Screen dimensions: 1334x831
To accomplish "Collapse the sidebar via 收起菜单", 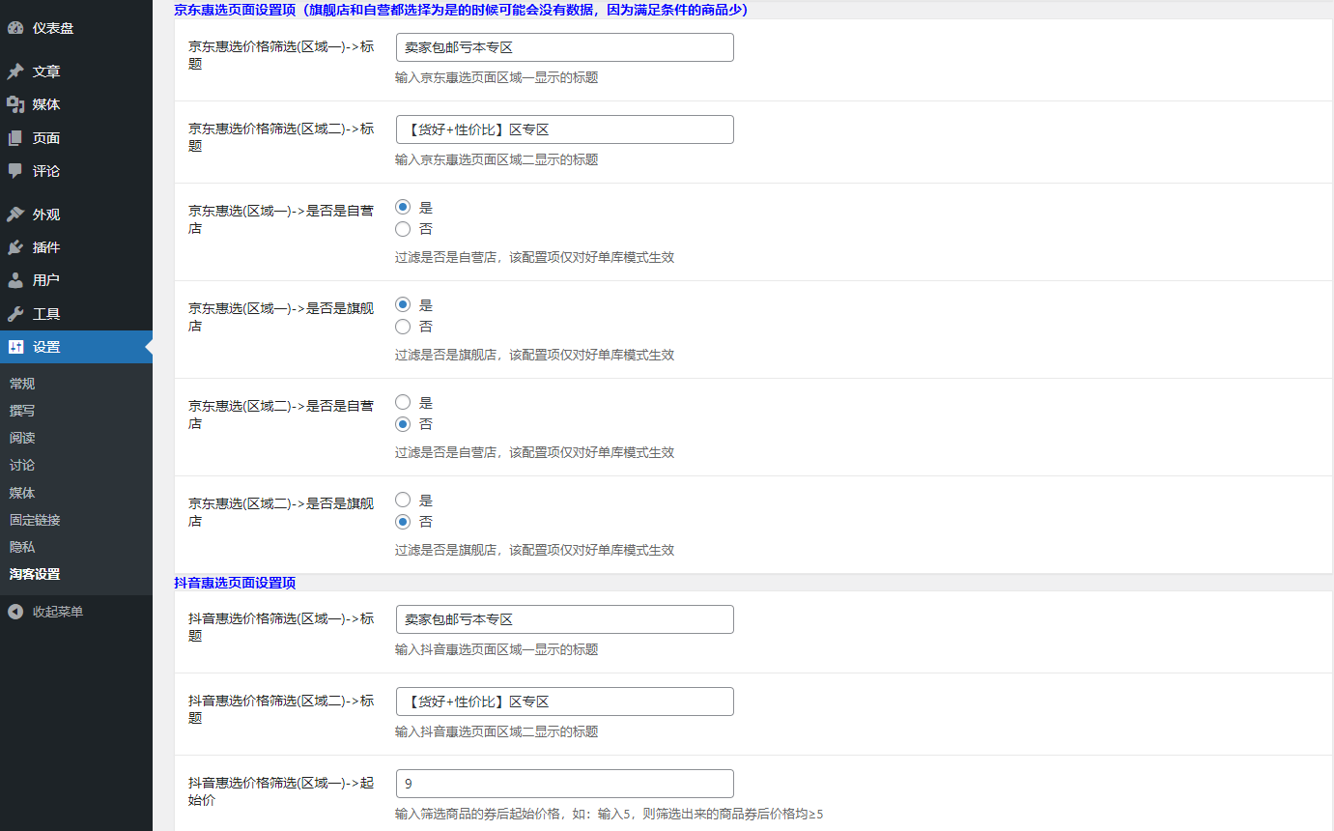I will click(x=43, y=611).
